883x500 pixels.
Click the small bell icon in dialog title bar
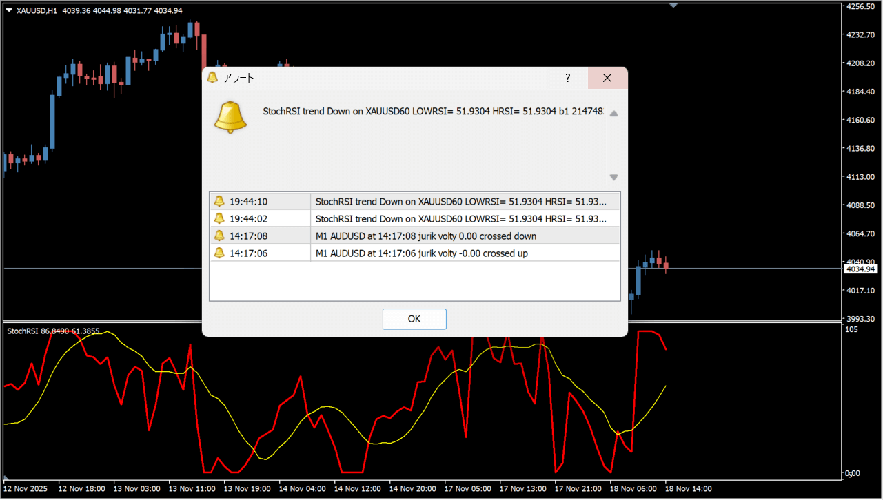point(212,78)
